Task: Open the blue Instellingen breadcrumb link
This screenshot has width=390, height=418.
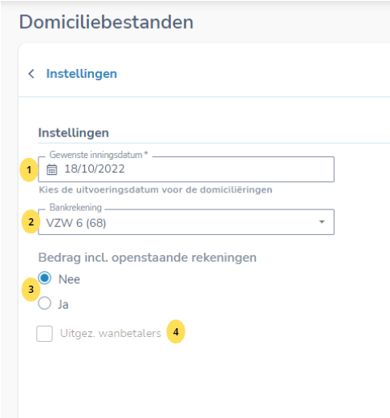Action: [x=82, y=74]
